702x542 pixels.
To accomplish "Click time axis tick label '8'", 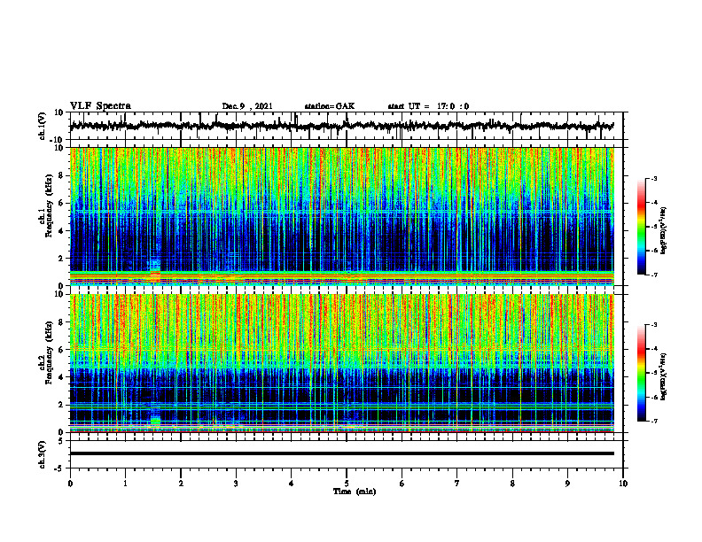I will click(512, 484).
